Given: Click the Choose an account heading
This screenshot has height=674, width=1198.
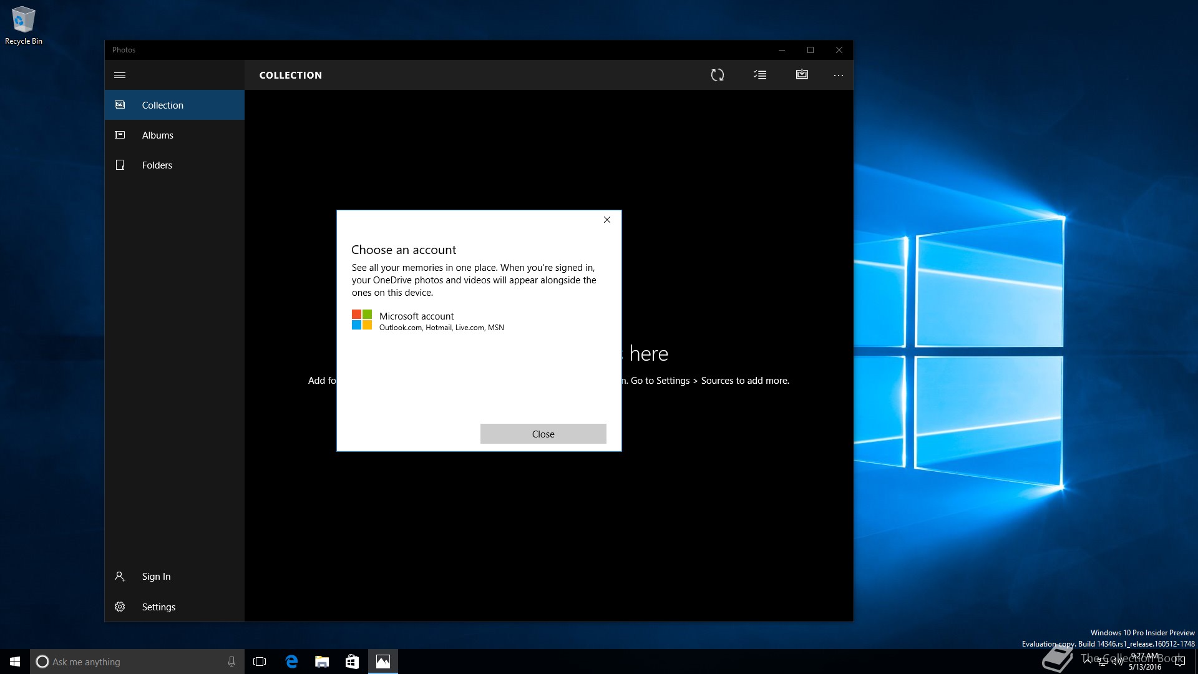Looking at the screenshot, I should tap(404, 250).
